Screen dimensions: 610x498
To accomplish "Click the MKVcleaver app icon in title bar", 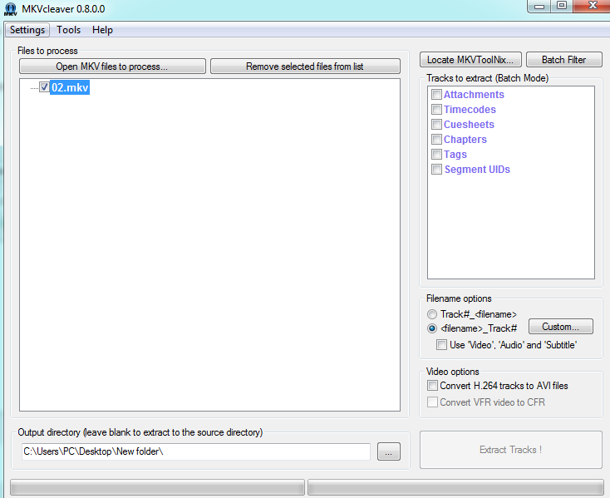I will click(x=10, y=9).
